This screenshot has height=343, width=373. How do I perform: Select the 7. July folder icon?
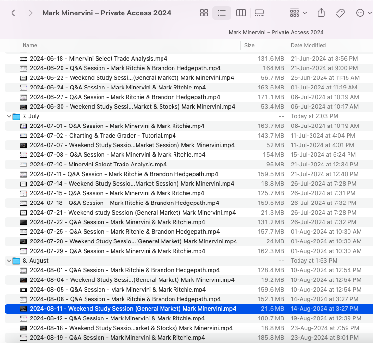click(16, 116)
